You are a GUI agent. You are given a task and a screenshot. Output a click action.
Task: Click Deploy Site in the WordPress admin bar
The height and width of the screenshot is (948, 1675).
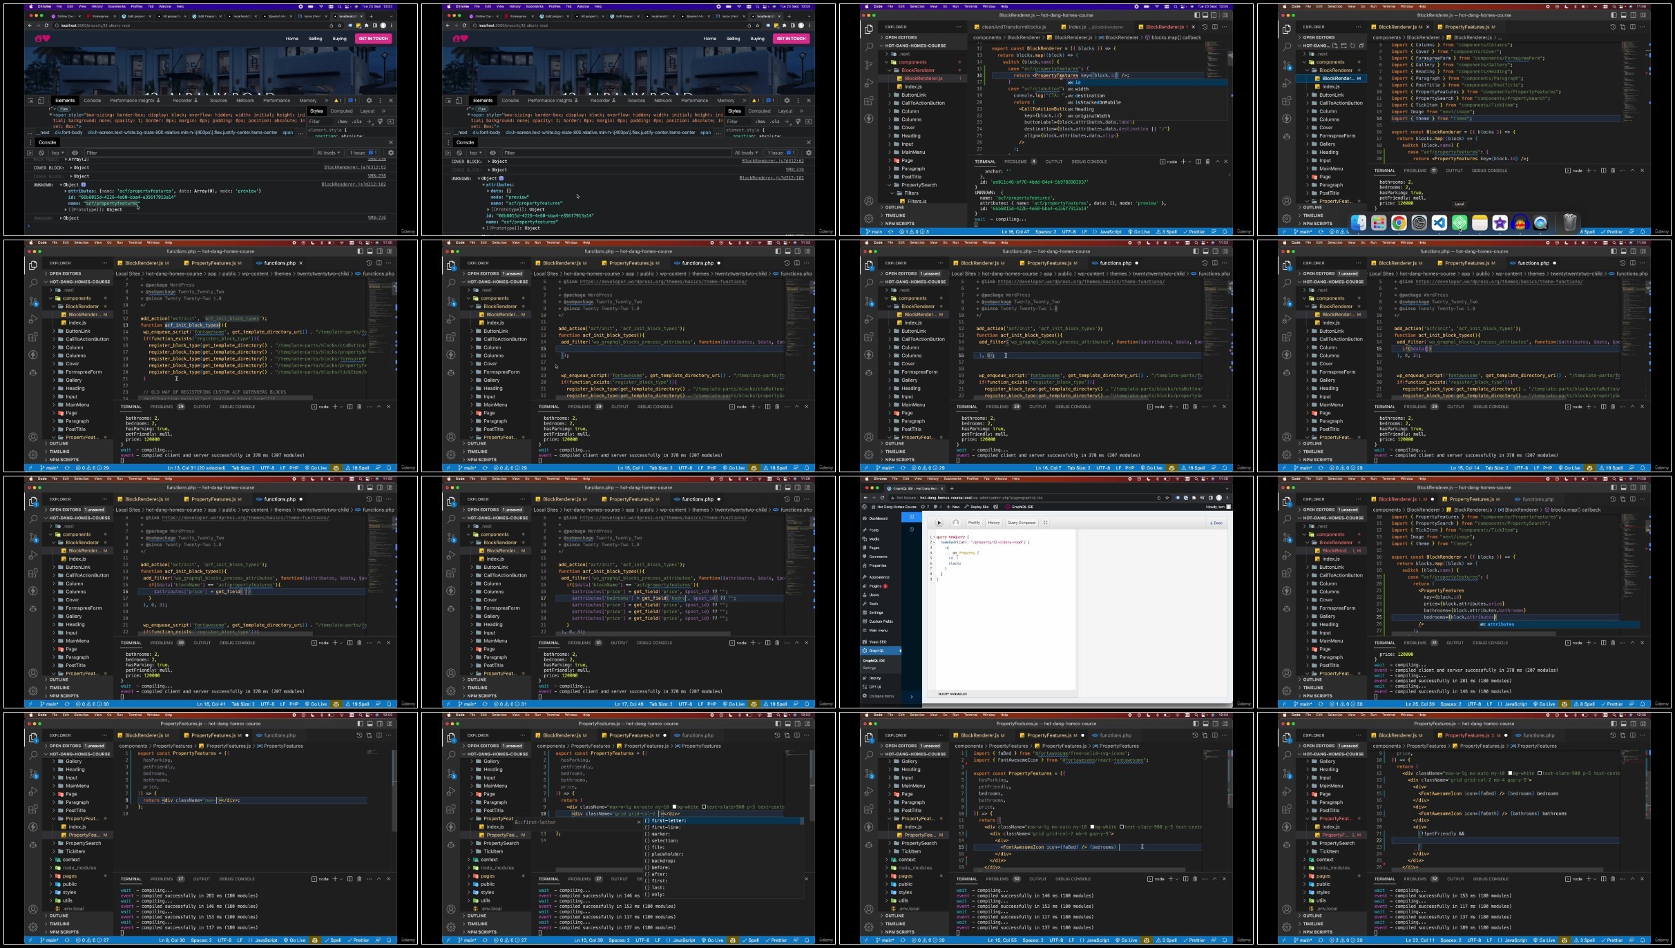tap(976, 507)
